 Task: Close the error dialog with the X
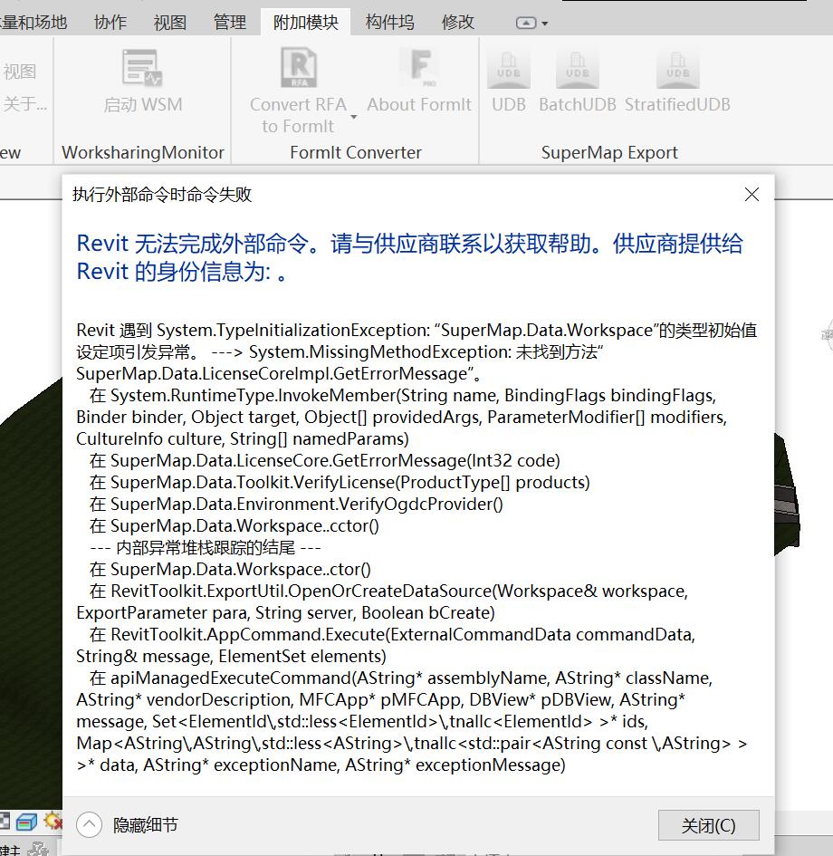click(752, 195)
